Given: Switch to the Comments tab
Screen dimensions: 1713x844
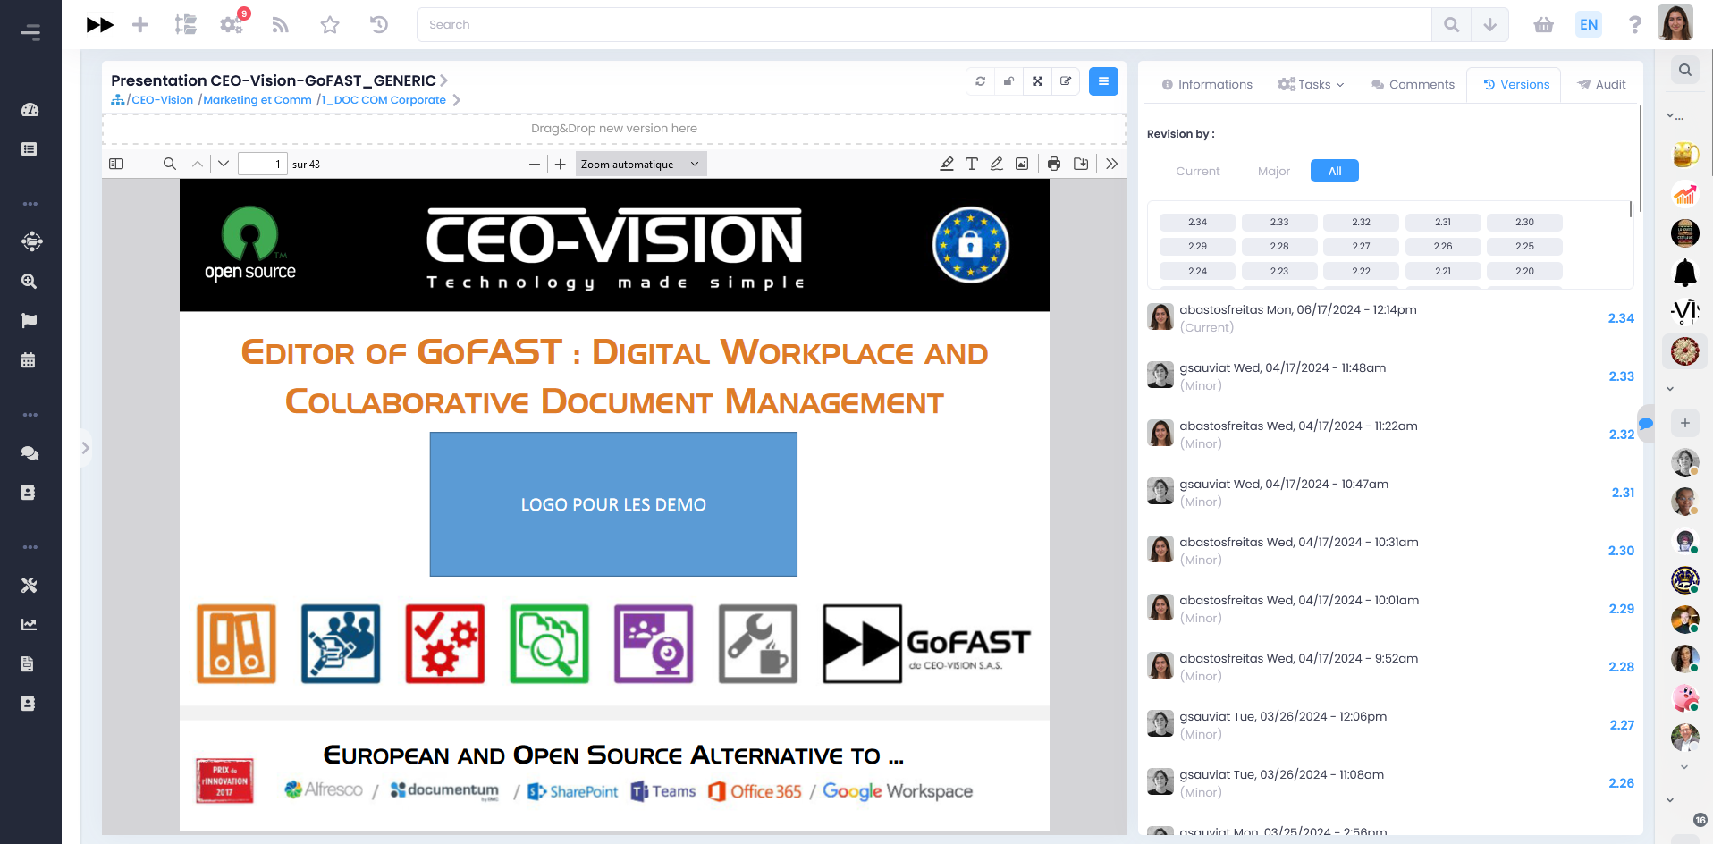Looking at the screenshot, I should pos(1413,84).
